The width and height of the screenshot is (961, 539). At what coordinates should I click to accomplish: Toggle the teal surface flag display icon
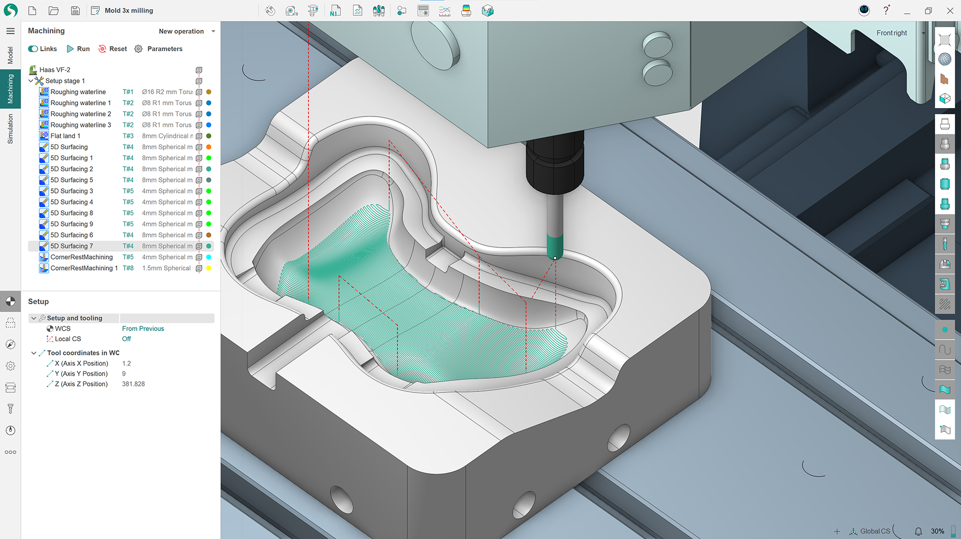[x=945, y=390]
